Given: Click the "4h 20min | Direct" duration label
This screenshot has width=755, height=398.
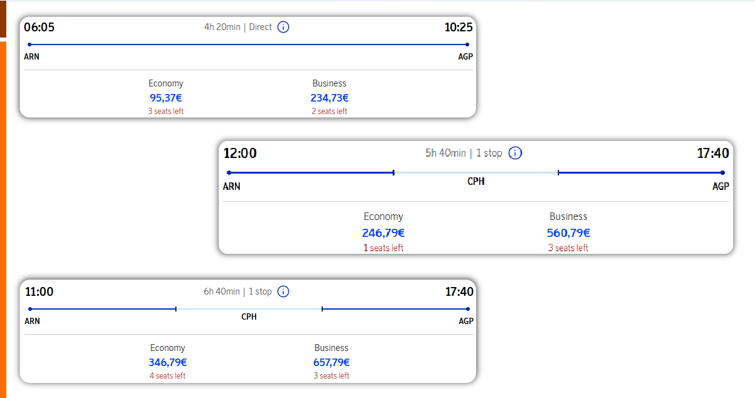Looking at the screenshot, I should pos(238,27).
